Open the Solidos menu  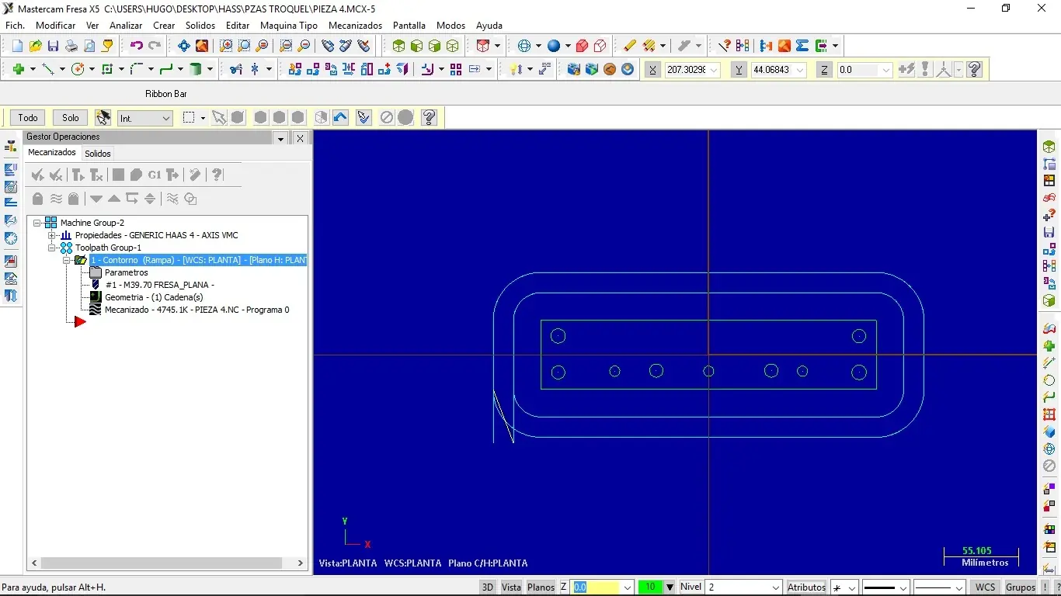200,26
